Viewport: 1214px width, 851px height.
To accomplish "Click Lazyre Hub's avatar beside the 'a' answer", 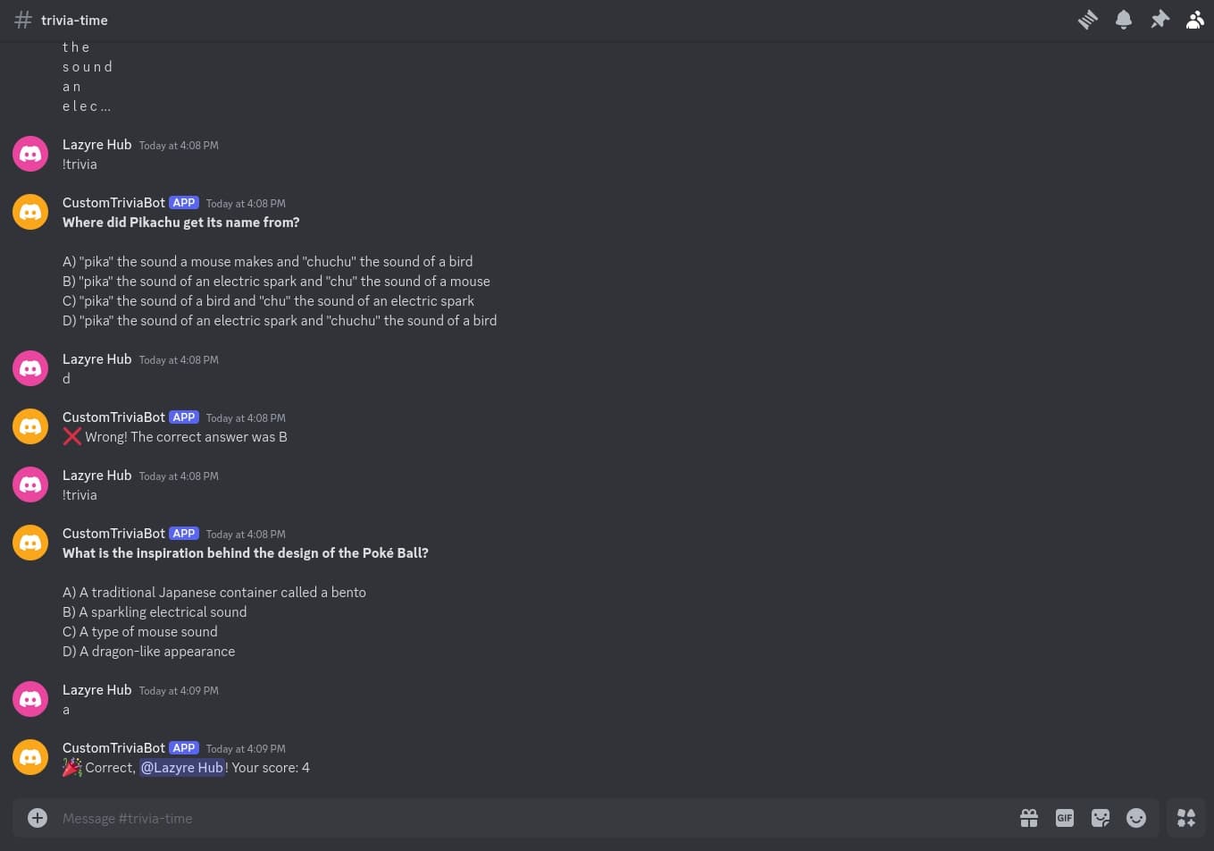I will pyautogui.click(x=30, y=698).
